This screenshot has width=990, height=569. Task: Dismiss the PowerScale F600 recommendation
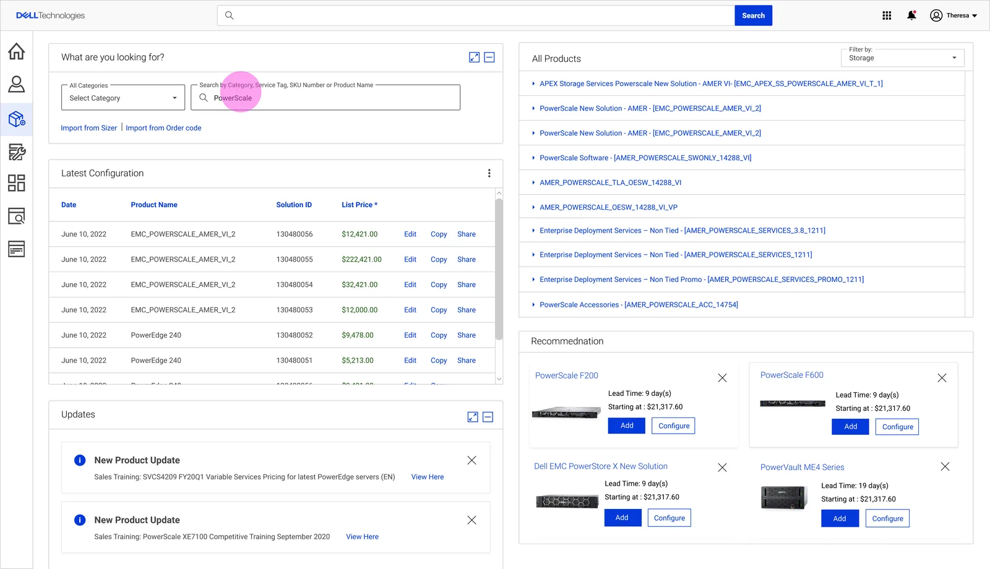(942, 378)
